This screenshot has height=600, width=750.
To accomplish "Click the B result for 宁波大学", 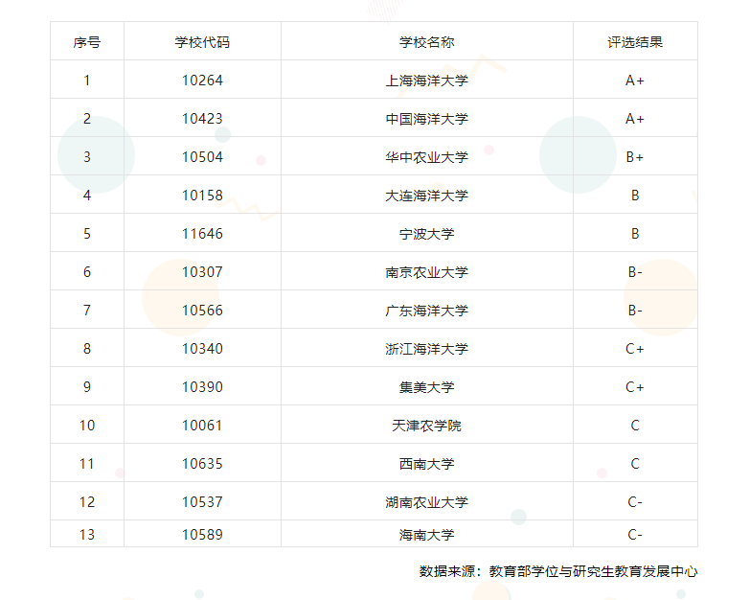I will tap(635, 233).
